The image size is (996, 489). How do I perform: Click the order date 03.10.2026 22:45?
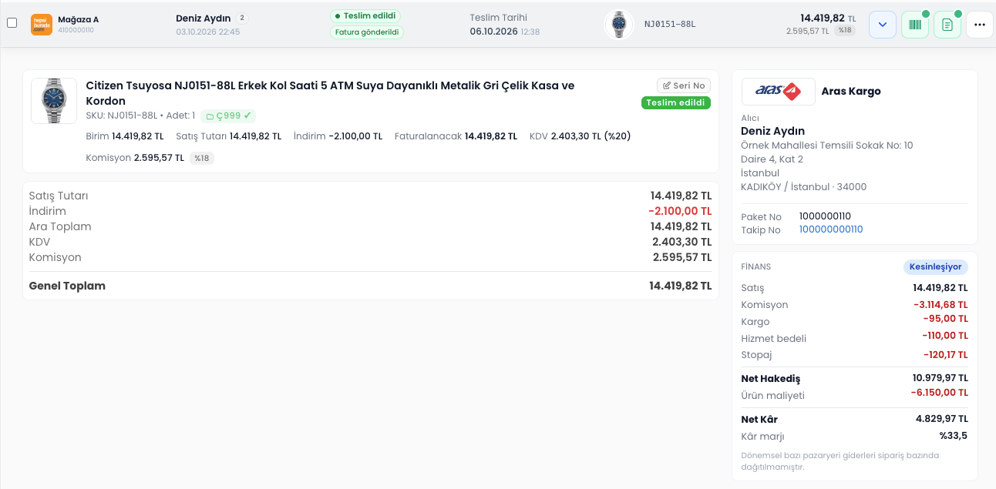click(207, 32)
